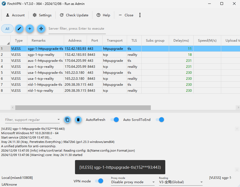The width and height of the screenshot is (240, 187).
Task: Click the trash clear log button
Action: coord(78,119)
